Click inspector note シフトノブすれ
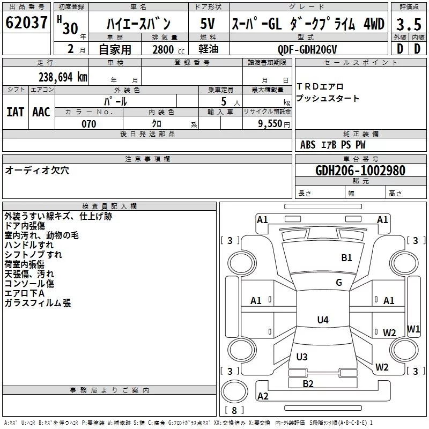This screenshot has width=429, height=429. (x=33, y=254)
